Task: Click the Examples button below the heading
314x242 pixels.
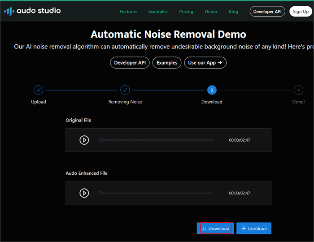Action: tap(167, 63)
